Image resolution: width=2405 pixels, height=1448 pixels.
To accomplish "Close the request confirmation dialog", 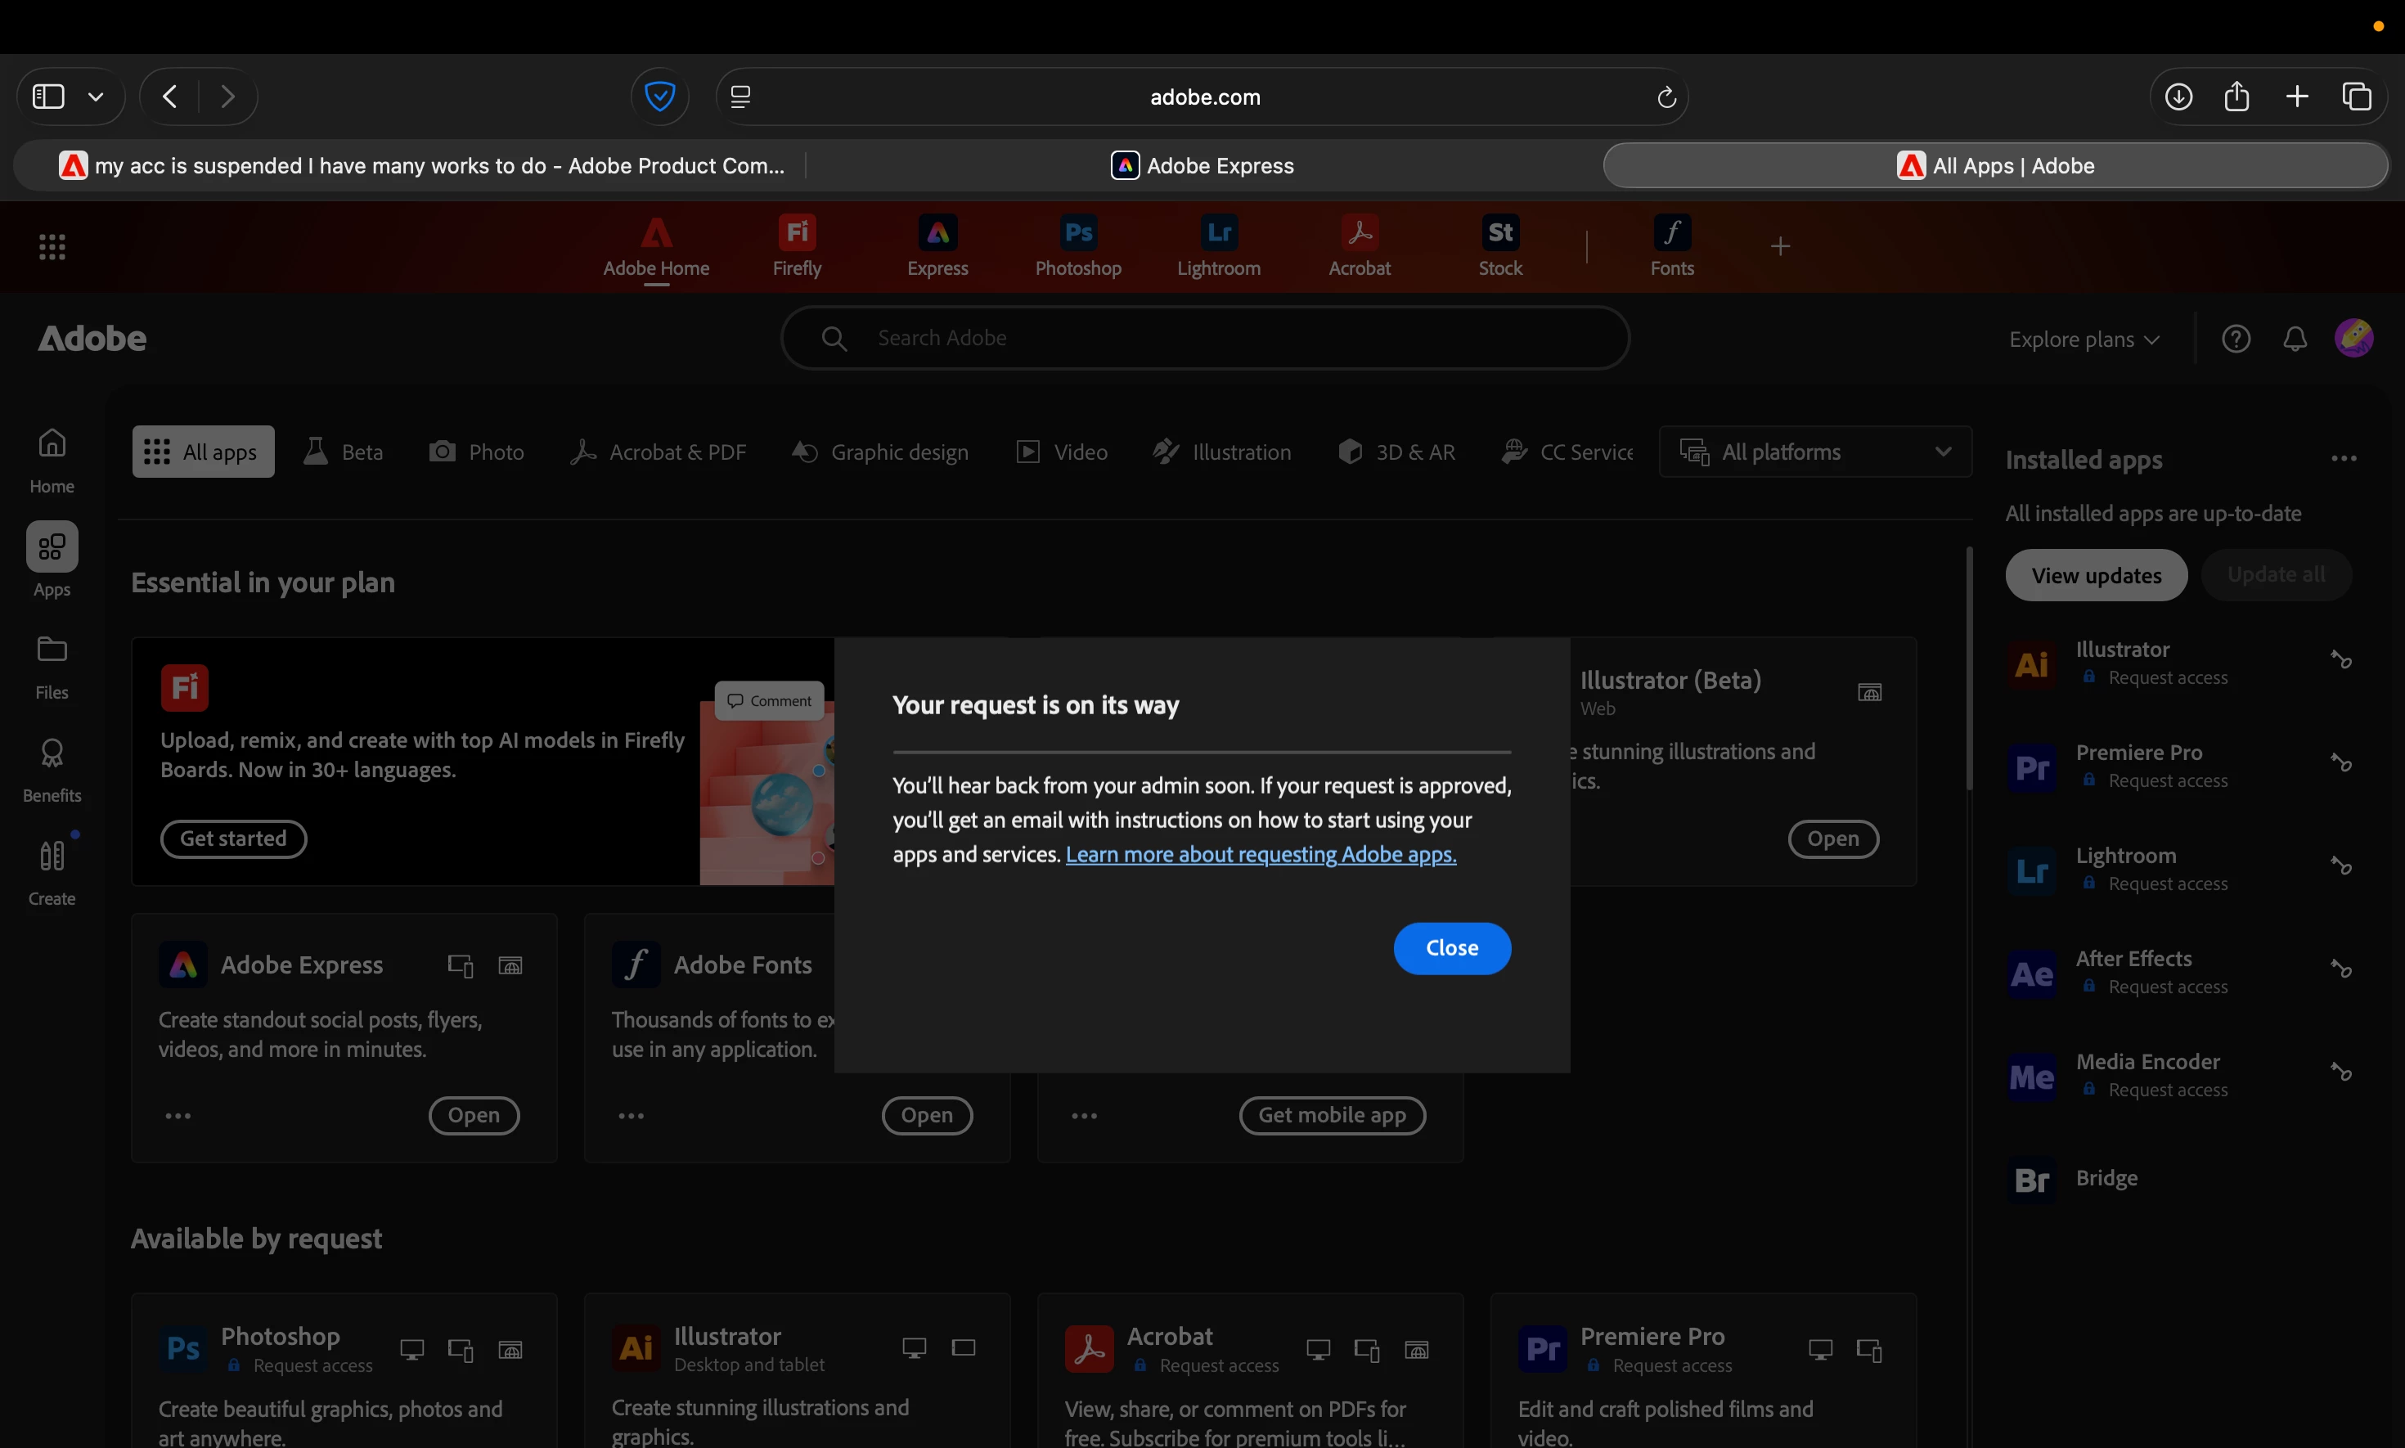I will coord(1451,947).
